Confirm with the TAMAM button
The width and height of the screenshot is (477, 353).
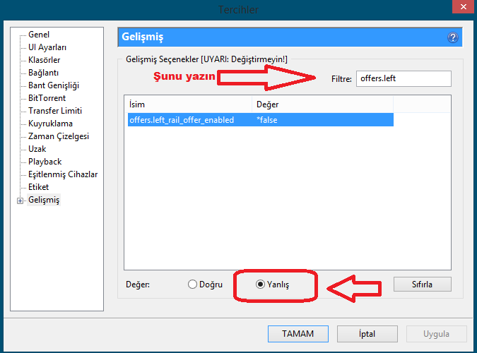pyautogui.click(x=297, y=333)
